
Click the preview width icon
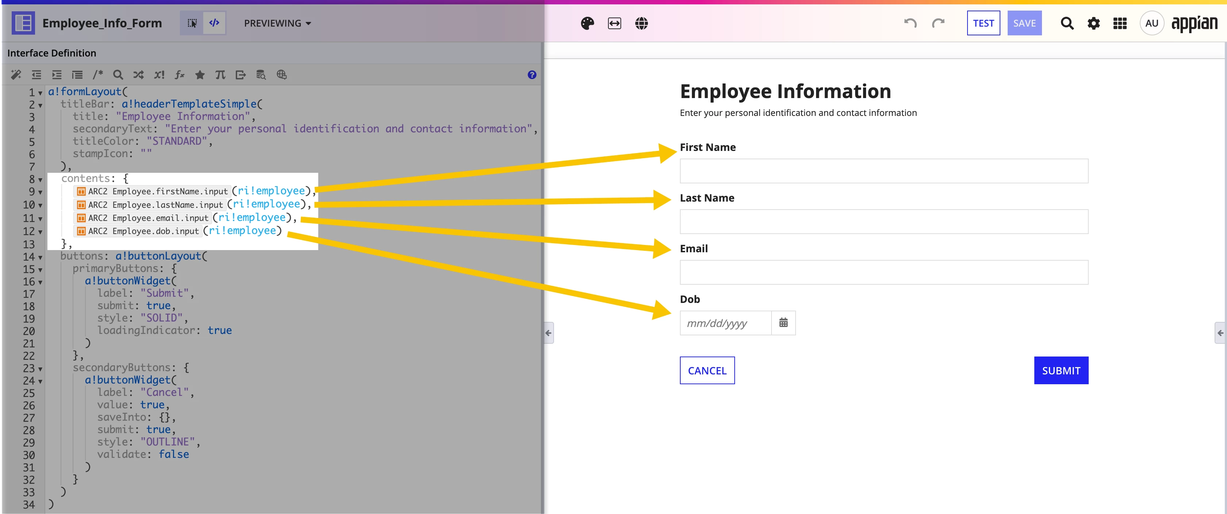coord(615,23)
